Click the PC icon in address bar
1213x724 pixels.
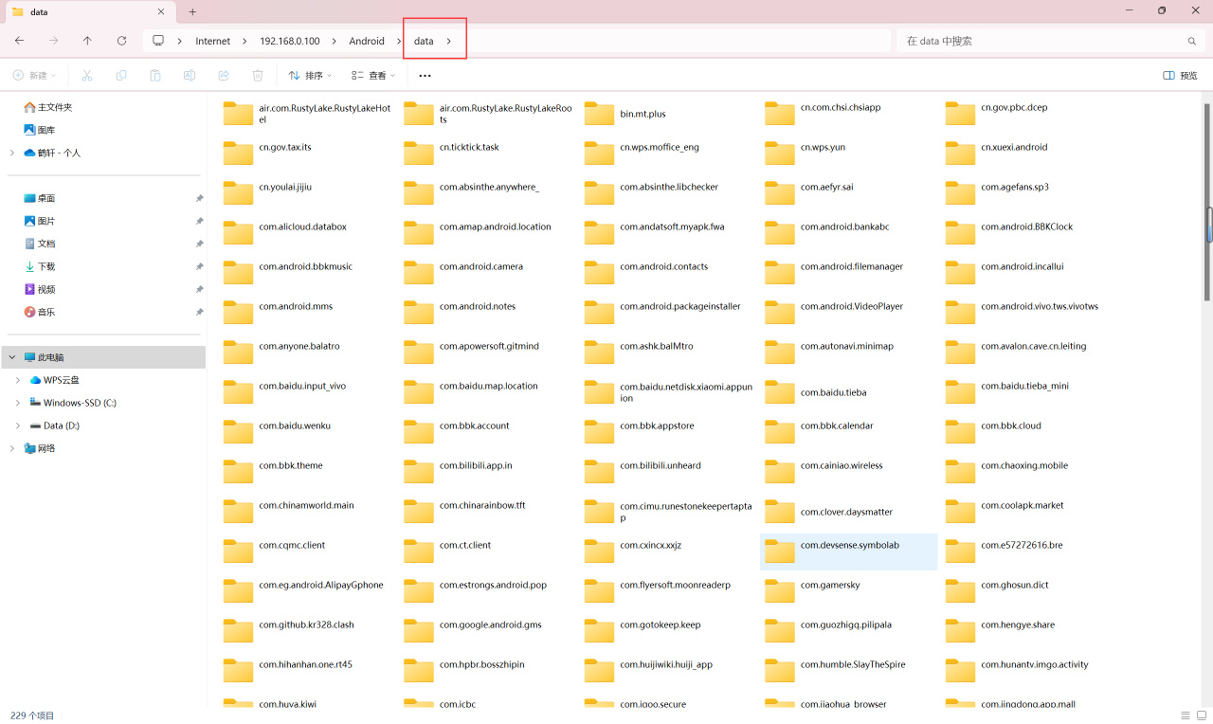(158, 41)
